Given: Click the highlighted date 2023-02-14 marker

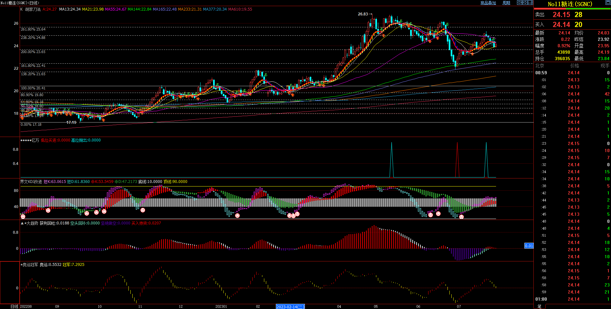Looking at the screenshot, I should pyautogui.click(x=290, y=307).
